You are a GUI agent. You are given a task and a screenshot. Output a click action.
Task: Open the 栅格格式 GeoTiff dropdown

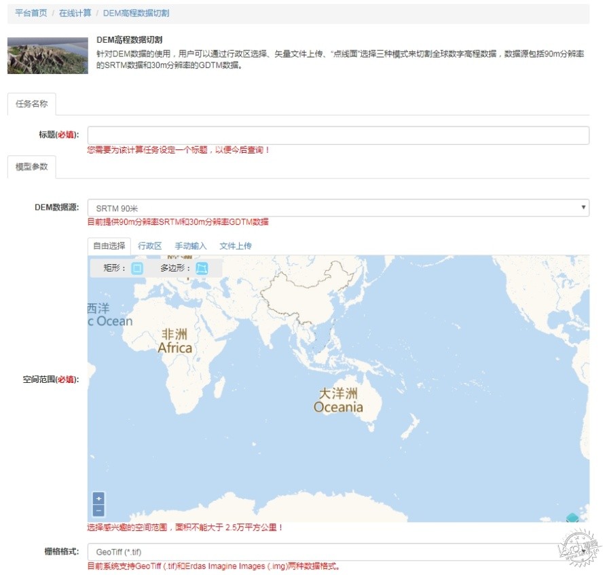pos(338,552)
